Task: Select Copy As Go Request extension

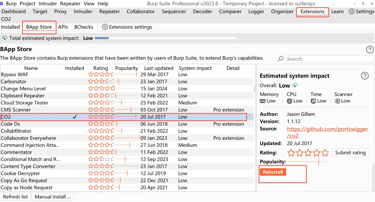Action: (127, 180)
